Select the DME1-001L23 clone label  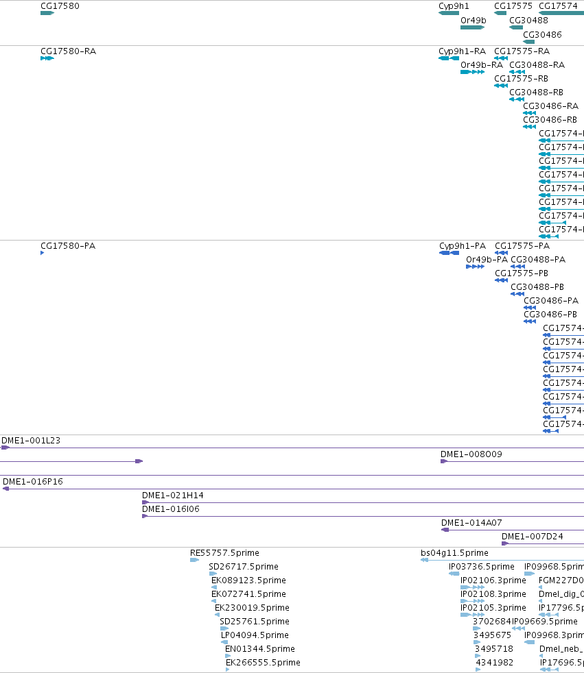click(31, 441)
